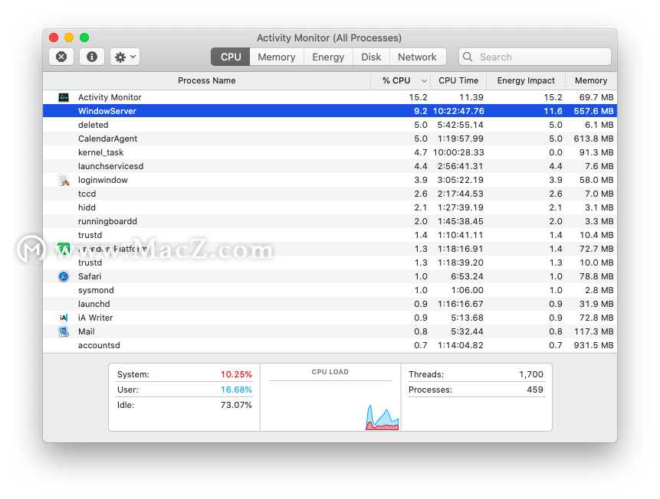660x499 pixels.
Task: Switch to the Disk tab
Action: pyautogui.click(x=371, y=57)
